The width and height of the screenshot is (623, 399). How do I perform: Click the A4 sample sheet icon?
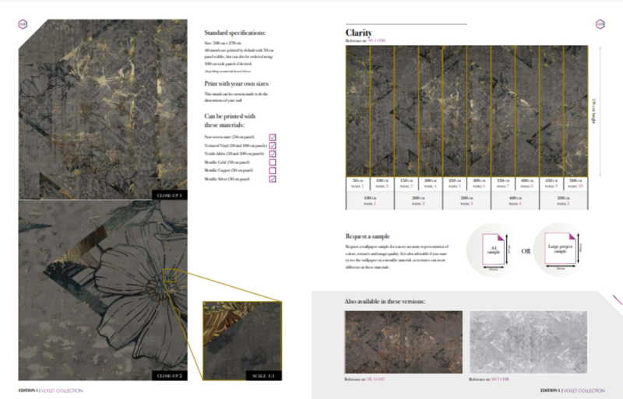[493, 249]
